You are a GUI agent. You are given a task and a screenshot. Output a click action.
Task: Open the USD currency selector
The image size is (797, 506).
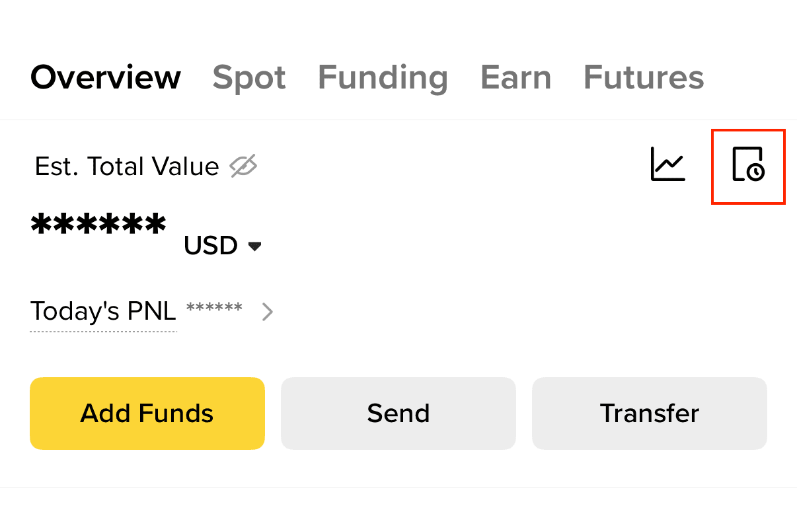[211, 246]
